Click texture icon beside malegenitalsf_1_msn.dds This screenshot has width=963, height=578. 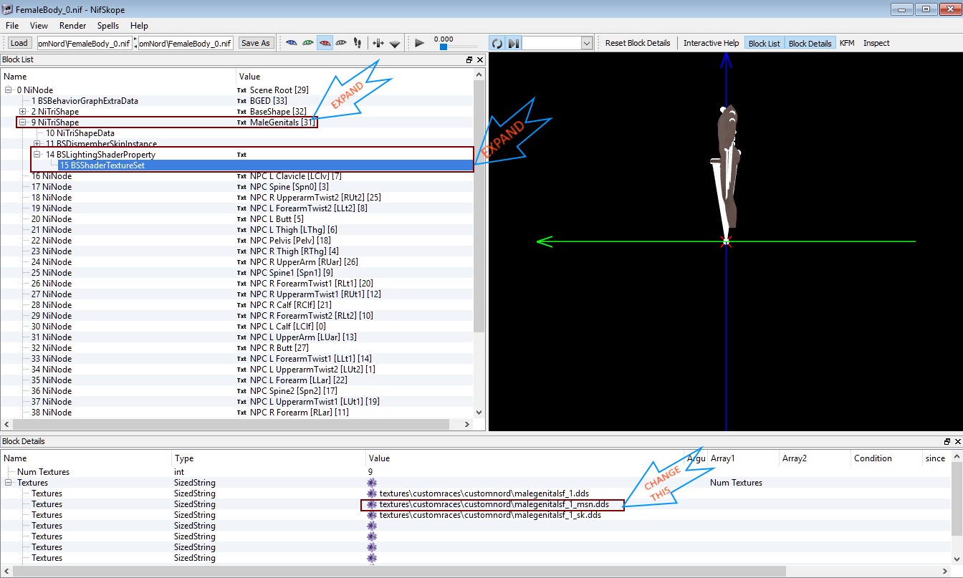pyautogui.click(x=371, y=504)
